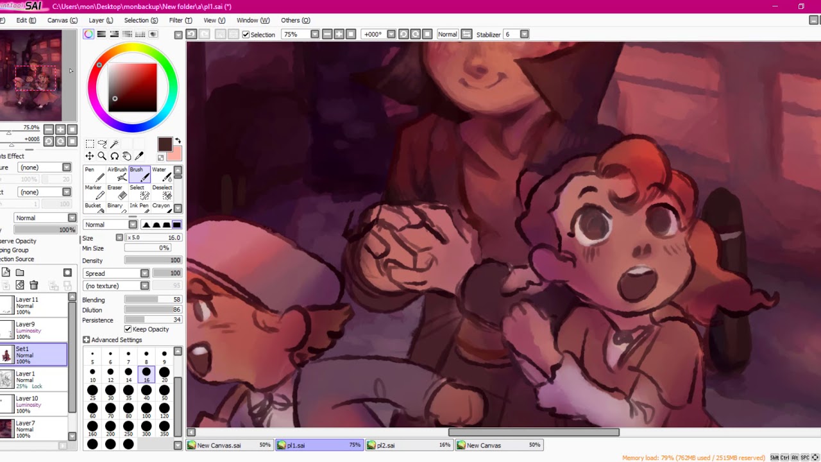Open the Selection menu
The width and height of the screenshot is (821, 462).
[x=141, y=20]
